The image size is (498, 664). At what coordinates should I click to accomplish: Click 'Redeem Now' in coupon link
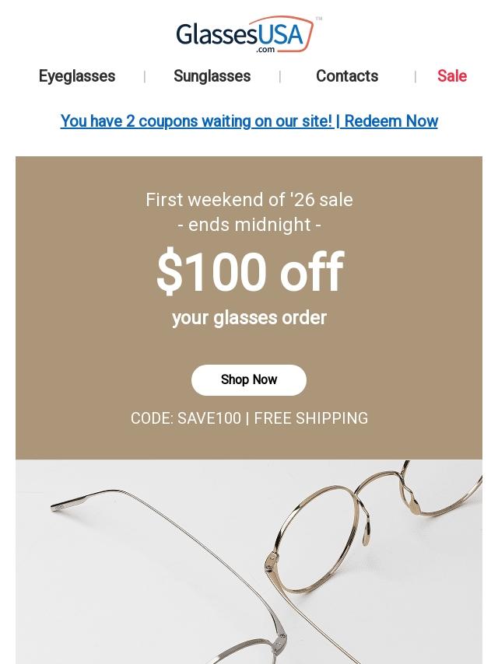(391, 121)
